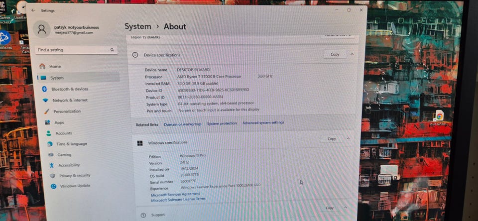Viewport: 478px width, 221px height.
Task: Click OS build value 26100.3775
Action: 189,175
